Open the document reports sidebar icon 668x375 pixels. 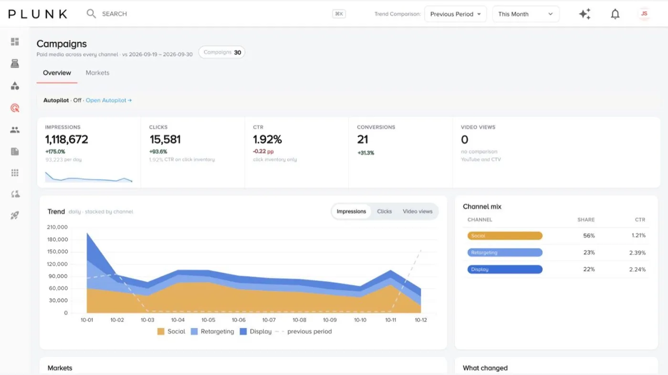coord(15,152)
